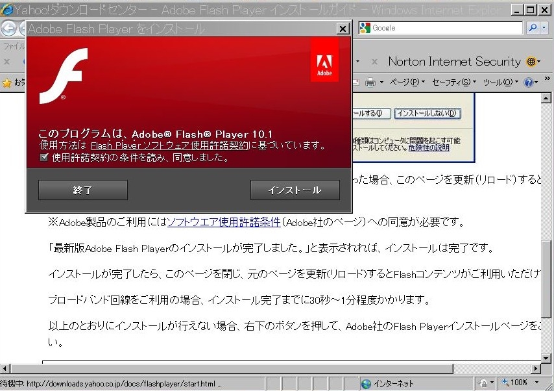Image resolution: width=554 pixels, height=391 pixels.
Task: Open the ファイル menu
Action: click(x=14, y=46)
